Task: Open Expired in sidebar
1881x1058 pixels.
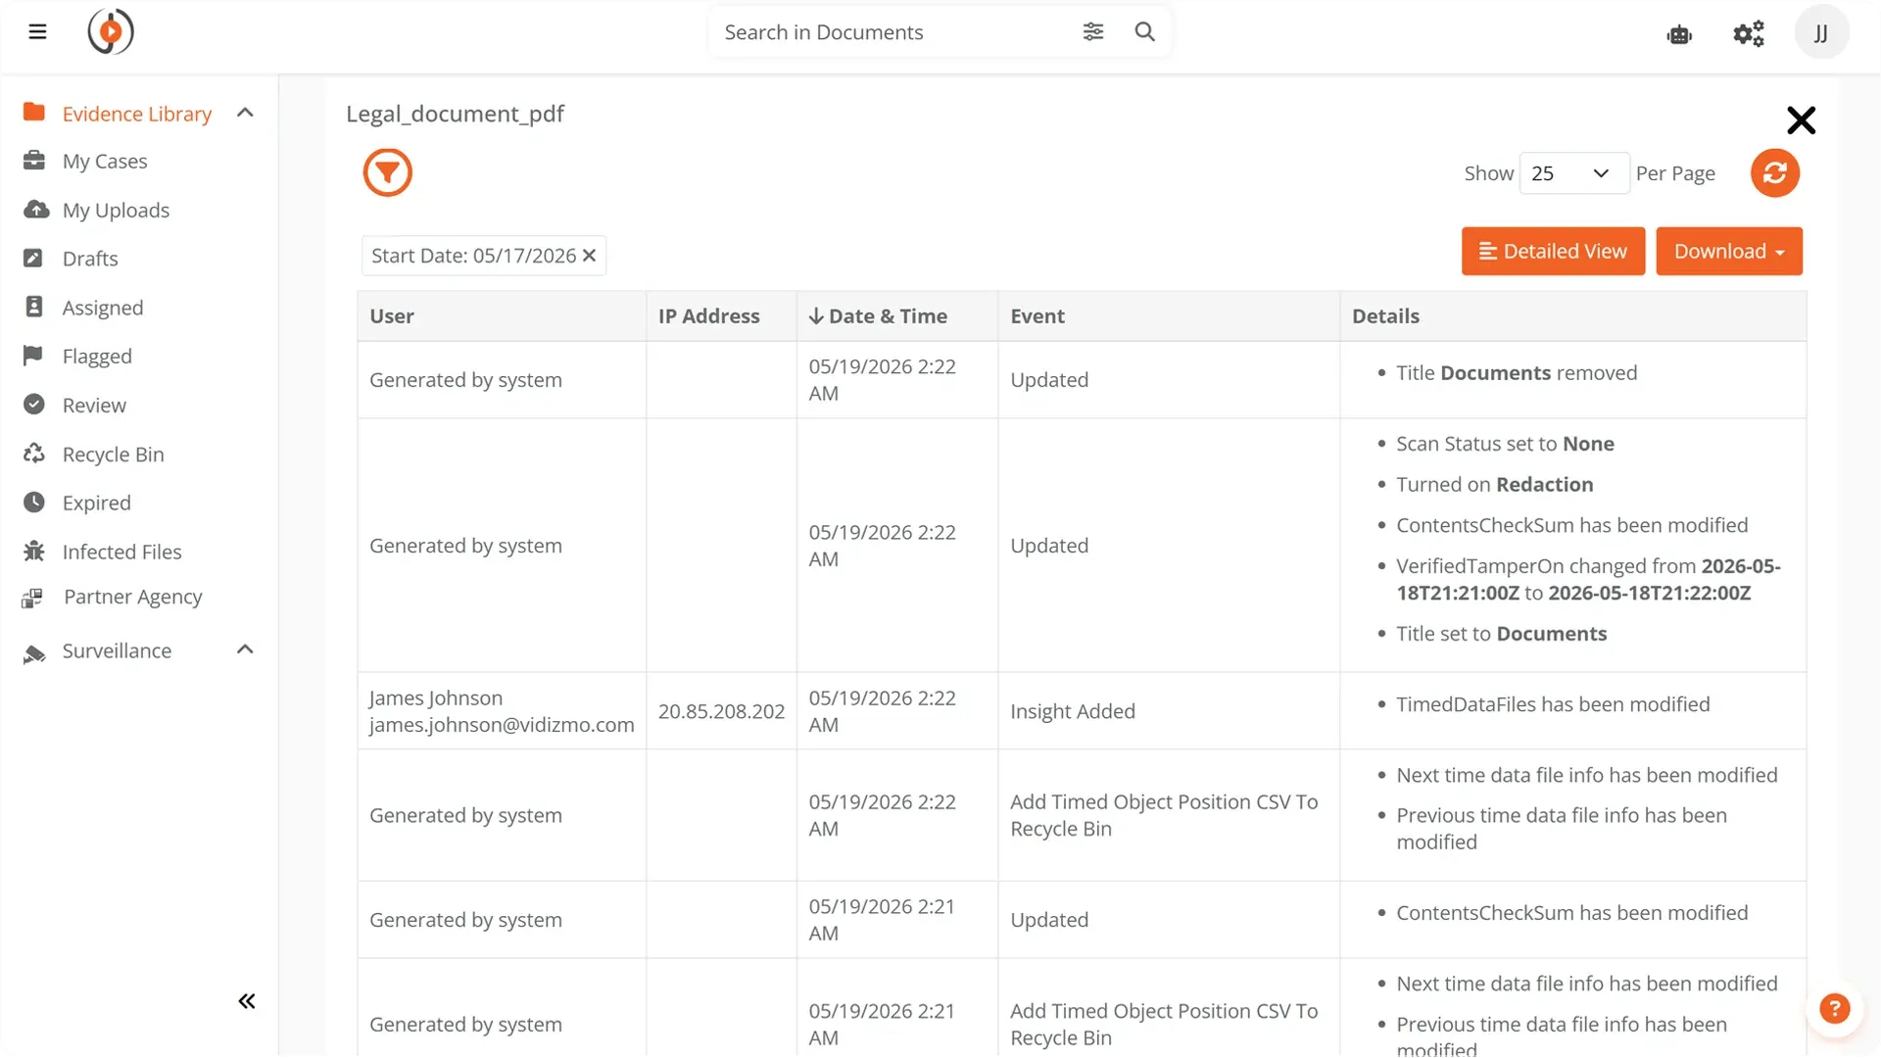Action: [97, 503]
